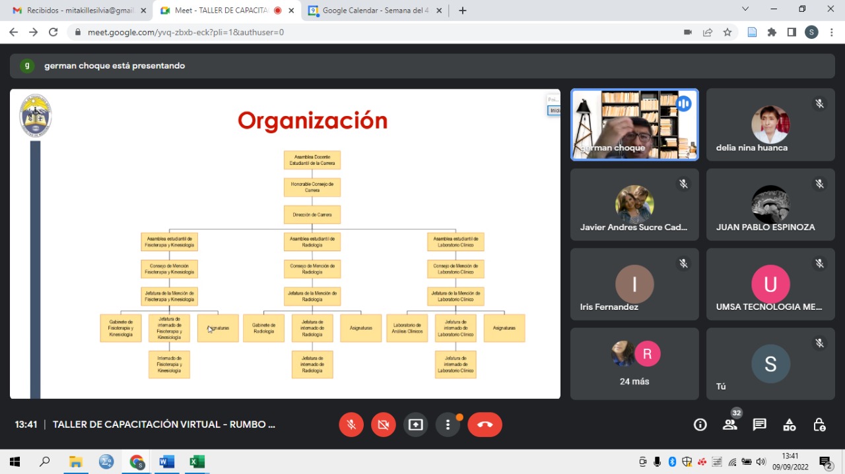Click the present screen button
This screenshot has width=845, height=474.
click(x=415, y=425)
